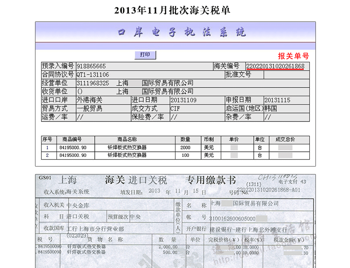Select the 进口日期 value 20131109
The image size is (350, 268).
point(183,100)
